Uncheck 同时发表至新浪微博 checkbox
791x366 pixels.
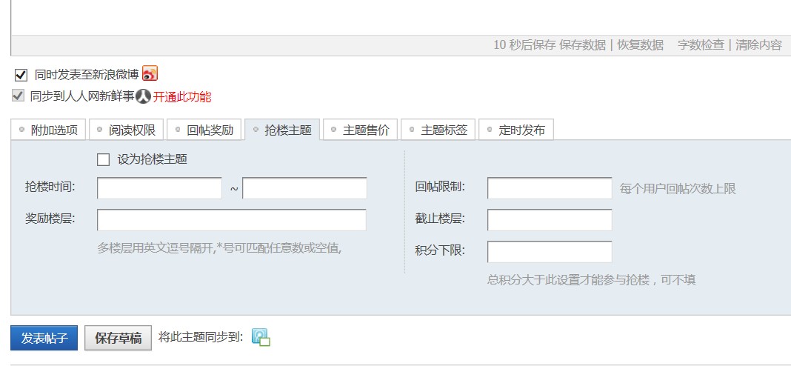point(21,76)
